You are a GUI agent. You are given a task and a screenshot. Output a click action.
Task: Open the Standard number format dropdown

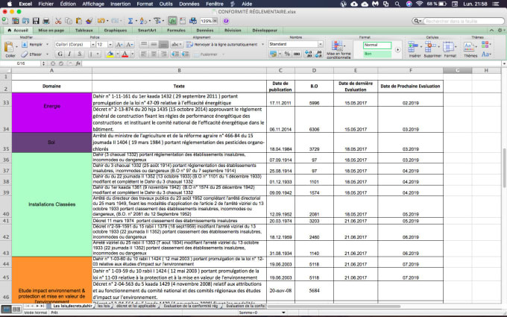click(320, 44)
